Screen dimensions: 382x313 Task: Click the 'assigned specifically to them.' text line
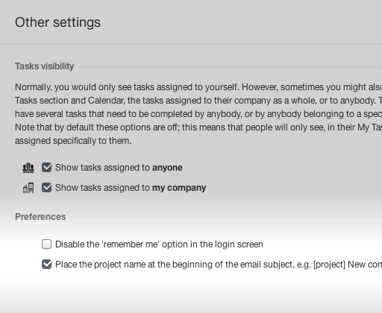tap(73, 141)
